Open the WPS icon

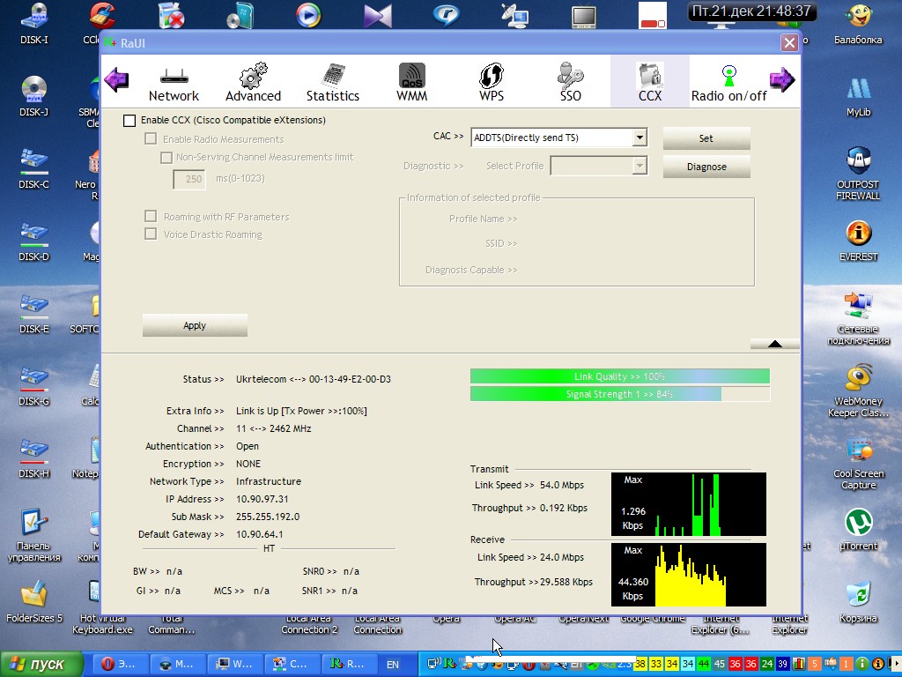[x=492, y=76]
